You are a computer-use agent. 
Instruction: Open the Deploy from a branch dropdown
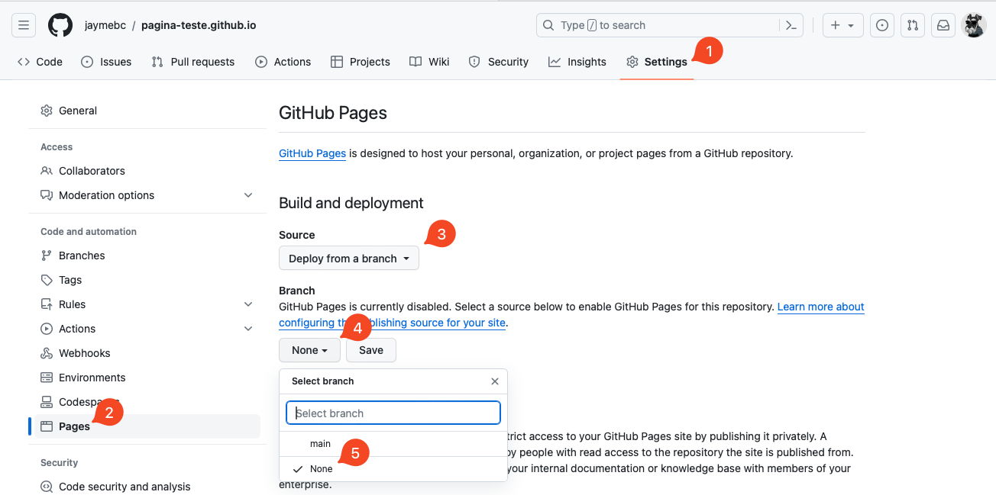click(349, 259)
